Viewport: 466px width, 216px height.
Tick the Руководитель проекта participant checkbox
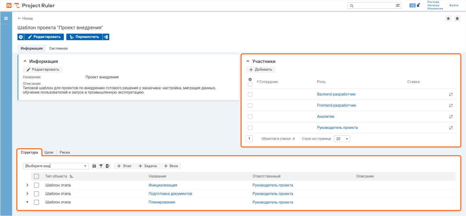tap(250, 128)
